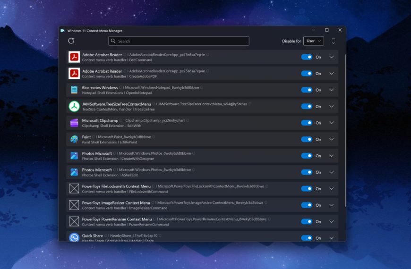Turn off the Adobe CreateAdobePDF toggle
411x269 pixels.
[x=307, y=74]
